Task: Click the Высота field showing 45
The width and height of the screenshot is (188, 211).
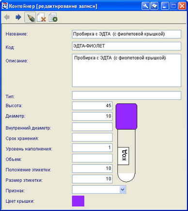Action: 92,106
